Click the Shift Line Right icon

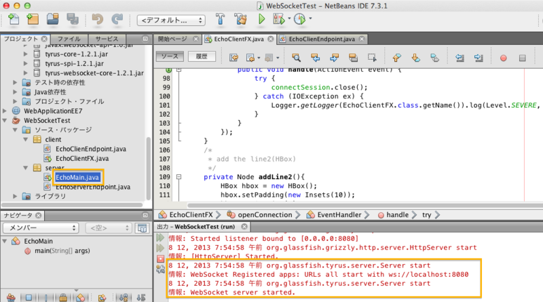[479, 58]
